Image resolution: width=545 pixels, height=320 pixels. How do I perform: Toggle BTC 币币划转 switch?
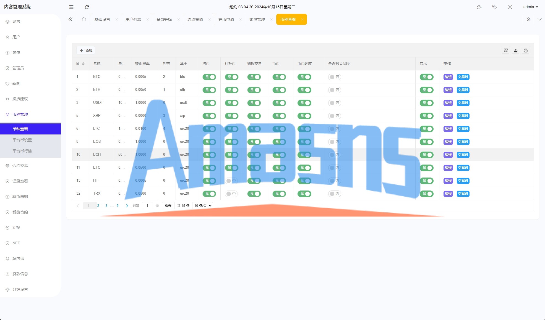pos(304,77)
